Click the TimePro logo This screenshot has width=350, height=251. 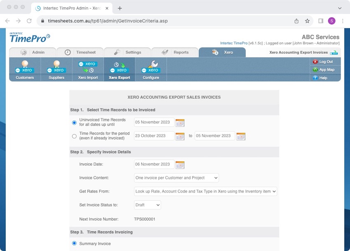point(30,37)
